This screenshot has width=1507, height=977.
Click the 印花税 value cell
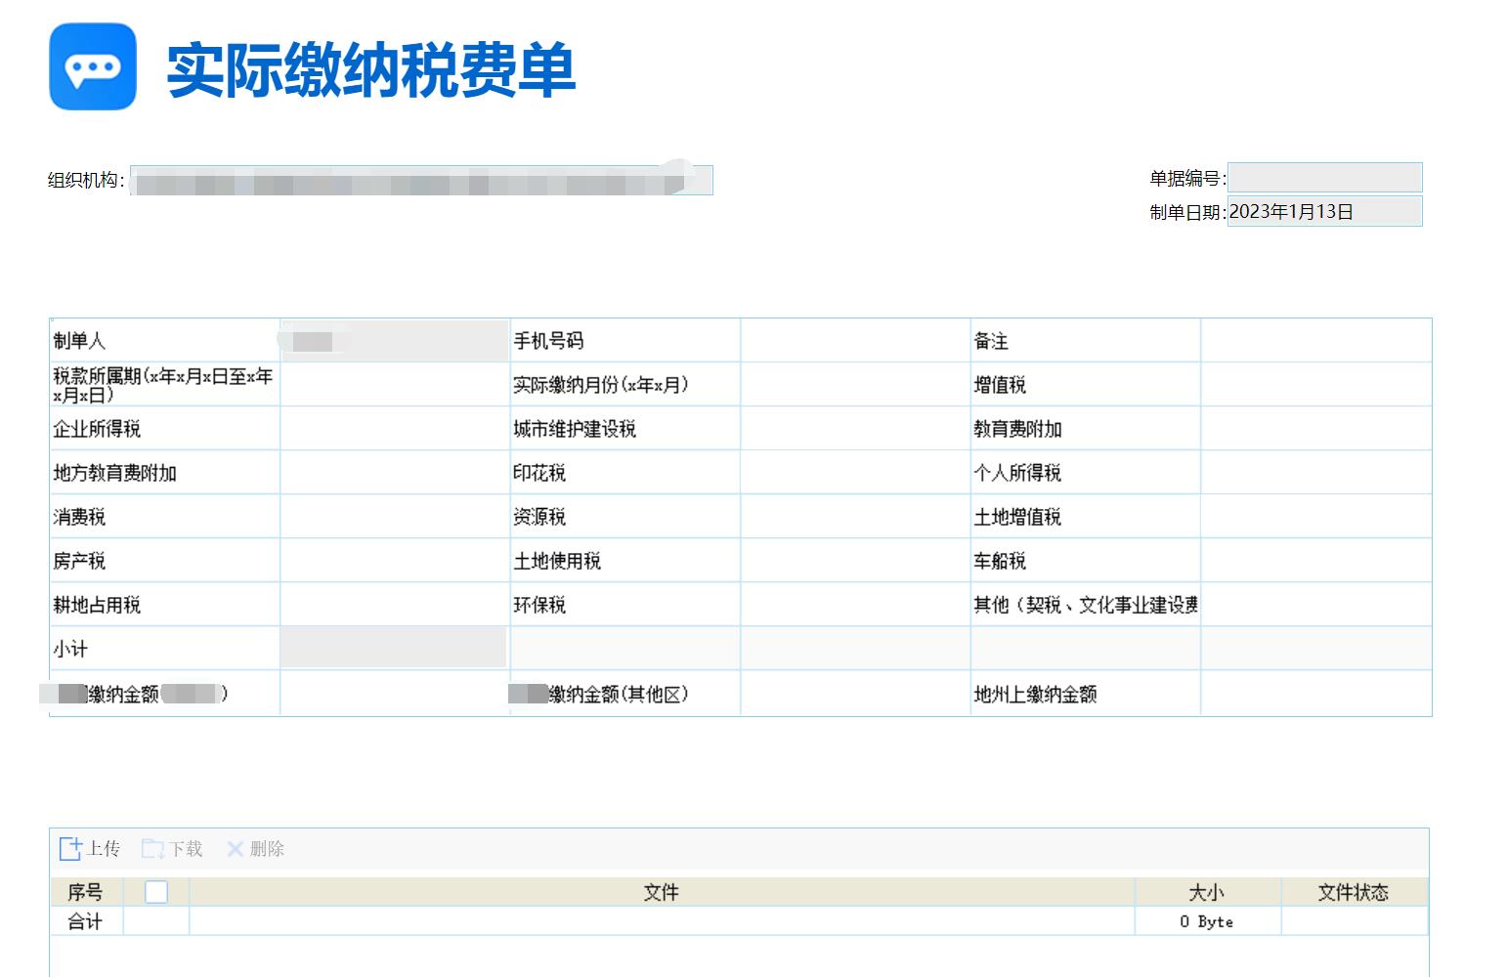[855, 473]
